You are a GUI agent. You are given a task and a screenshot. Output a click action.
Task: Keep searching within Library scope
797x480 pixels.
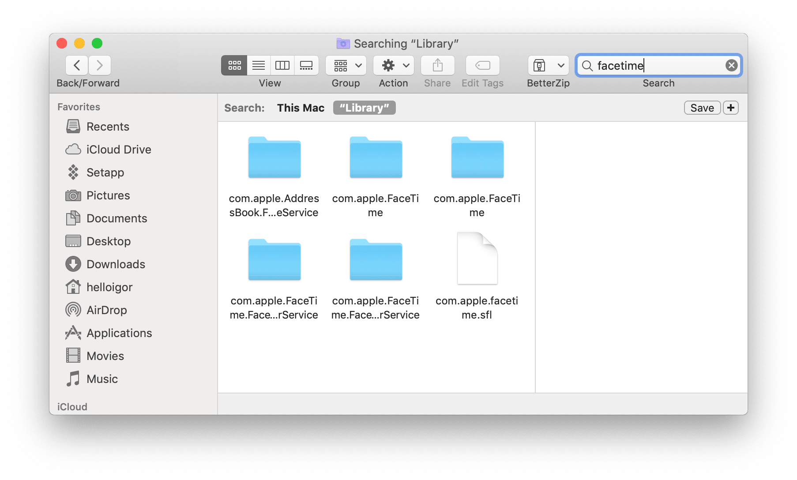364,108
